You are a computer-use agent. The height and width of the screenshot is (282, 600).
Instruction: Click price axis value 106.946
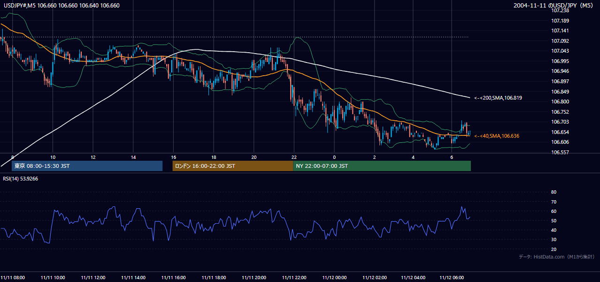pyautogui.click(x=560, y=71)
